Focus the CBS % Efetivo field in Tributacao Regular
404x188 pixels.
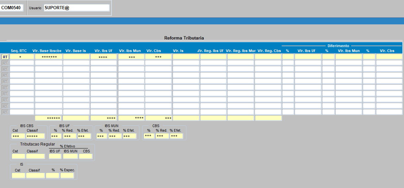[85, 156]
